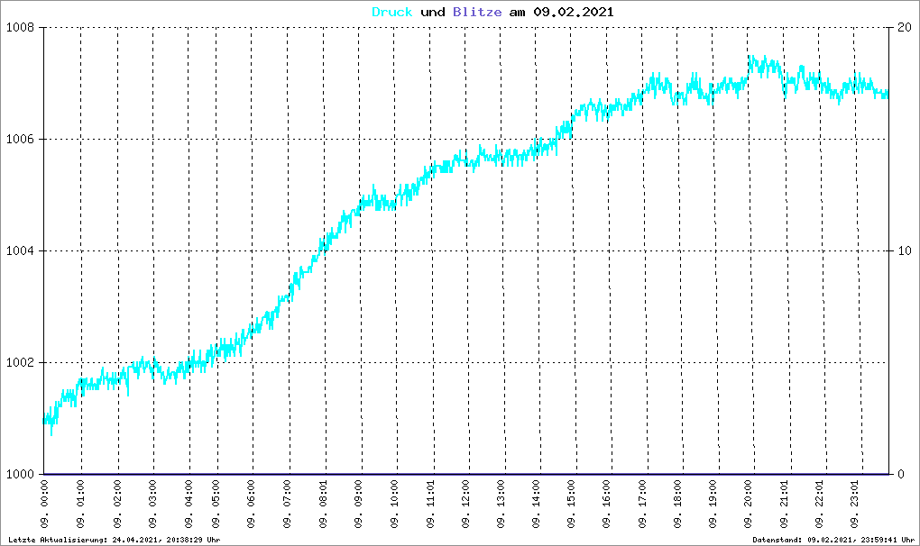Click the left axis label 1008

tap(20, 28)
